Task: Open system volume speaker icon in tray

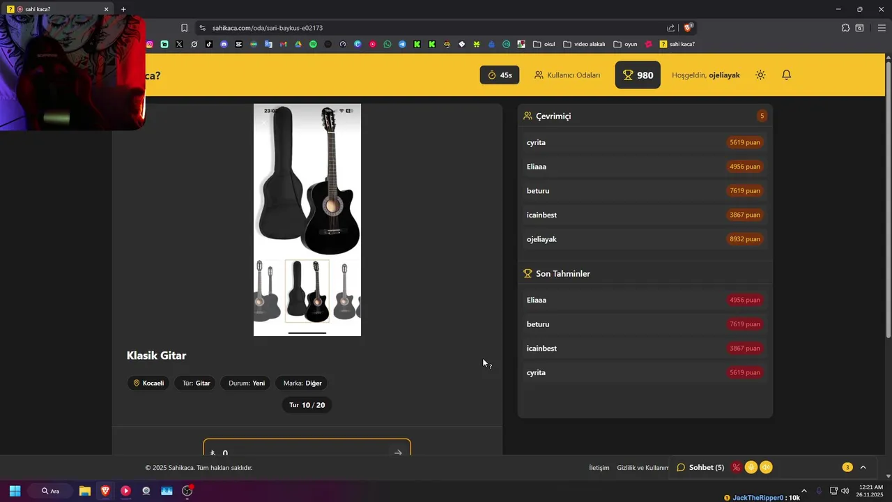Action: pos(845,491)
